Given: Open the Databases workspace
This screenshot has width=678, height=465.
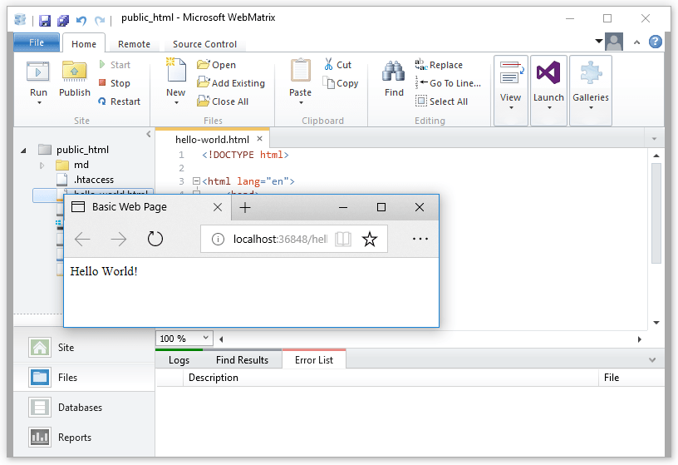Looking at the screenshot, I should [84, 408].
